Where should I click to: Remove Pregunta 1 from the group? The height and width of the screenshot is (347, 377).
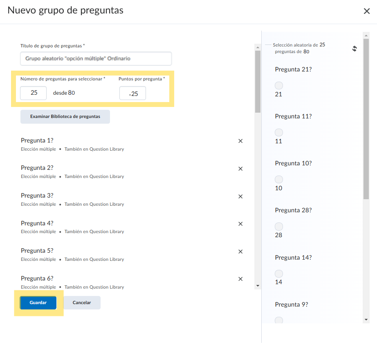pyautogui.click(x=240, y=141)
